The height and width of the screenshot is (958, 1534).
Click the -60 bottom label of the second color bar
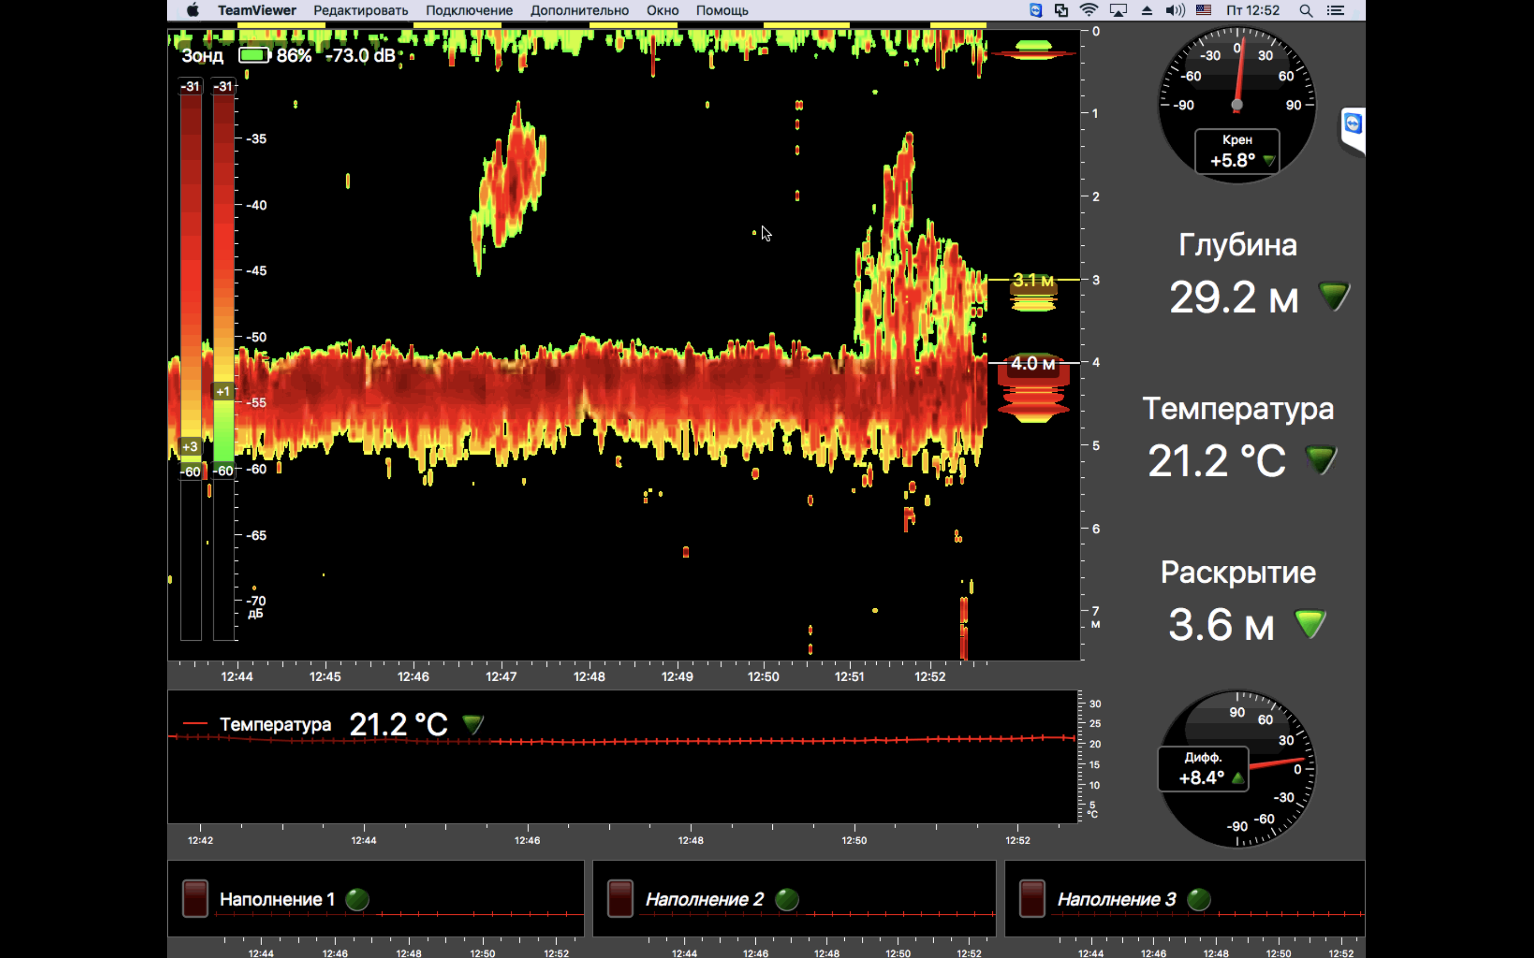[x=223, y=471]
